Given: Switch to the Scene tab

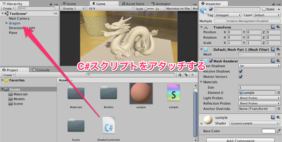Looking at the screenshot, I should [x=69, y=4].
